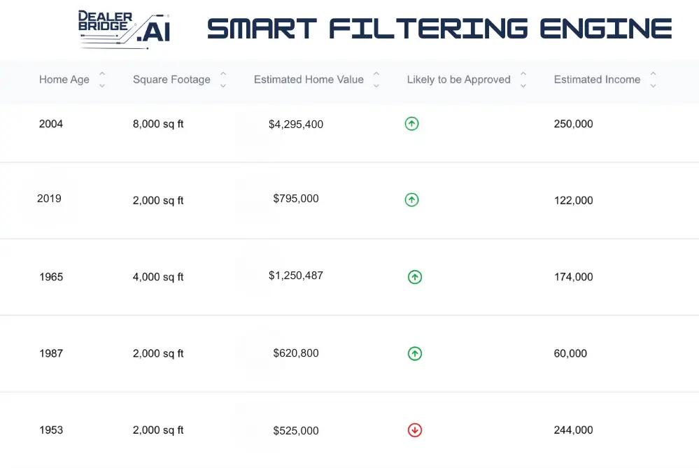Image resolution: width=699 pixels, height=468 pixels.
Task: Click the 4,000 sq ft cell
Action: 158,277
